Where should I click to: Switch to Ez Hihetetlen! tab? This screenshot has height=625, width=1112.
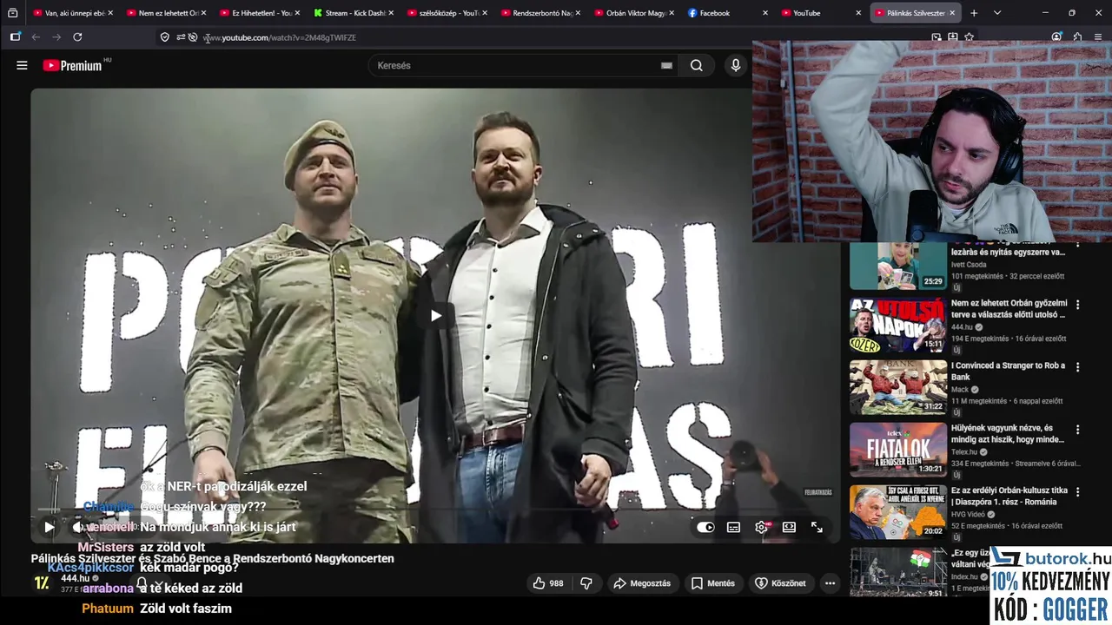click(x=258, y=13)
